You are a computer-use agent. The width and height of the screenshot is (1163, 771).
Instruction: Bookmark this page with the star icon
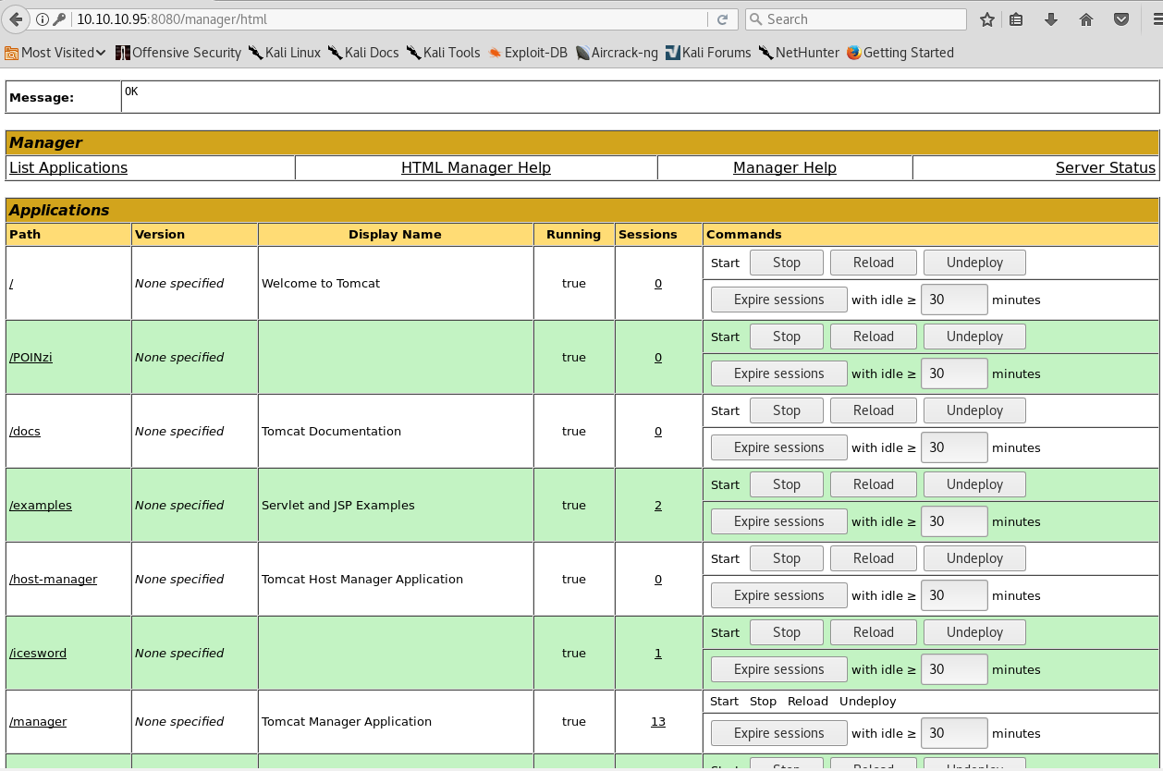pyautogui.click(x=987, y=19)
